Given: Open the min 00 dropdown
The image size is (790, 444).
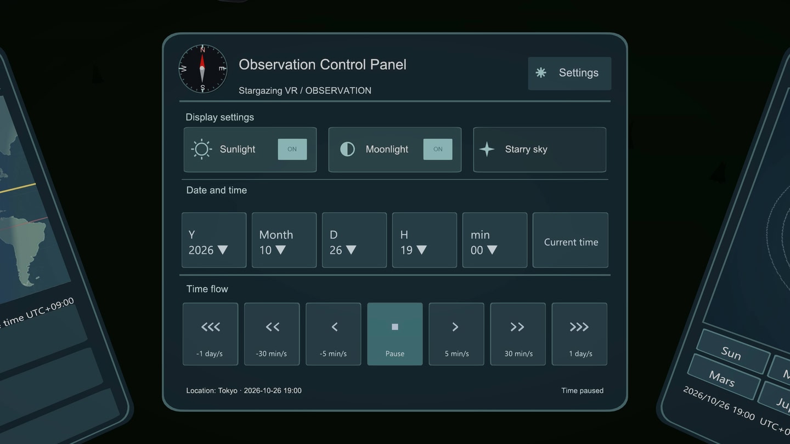Looking at the screenshot, I should pyautogui.click(x=495, y=240).
